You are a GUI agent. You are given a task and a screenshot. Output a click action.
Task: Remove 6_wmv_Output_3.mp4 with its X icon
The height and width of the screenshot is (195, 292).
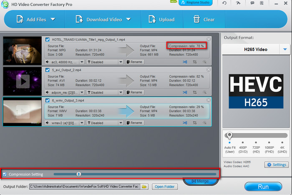(209, 100)
